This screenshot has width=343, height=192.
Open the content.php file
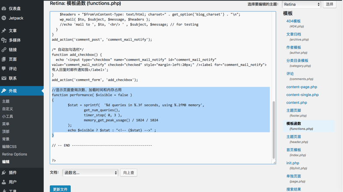pos(297,103)
